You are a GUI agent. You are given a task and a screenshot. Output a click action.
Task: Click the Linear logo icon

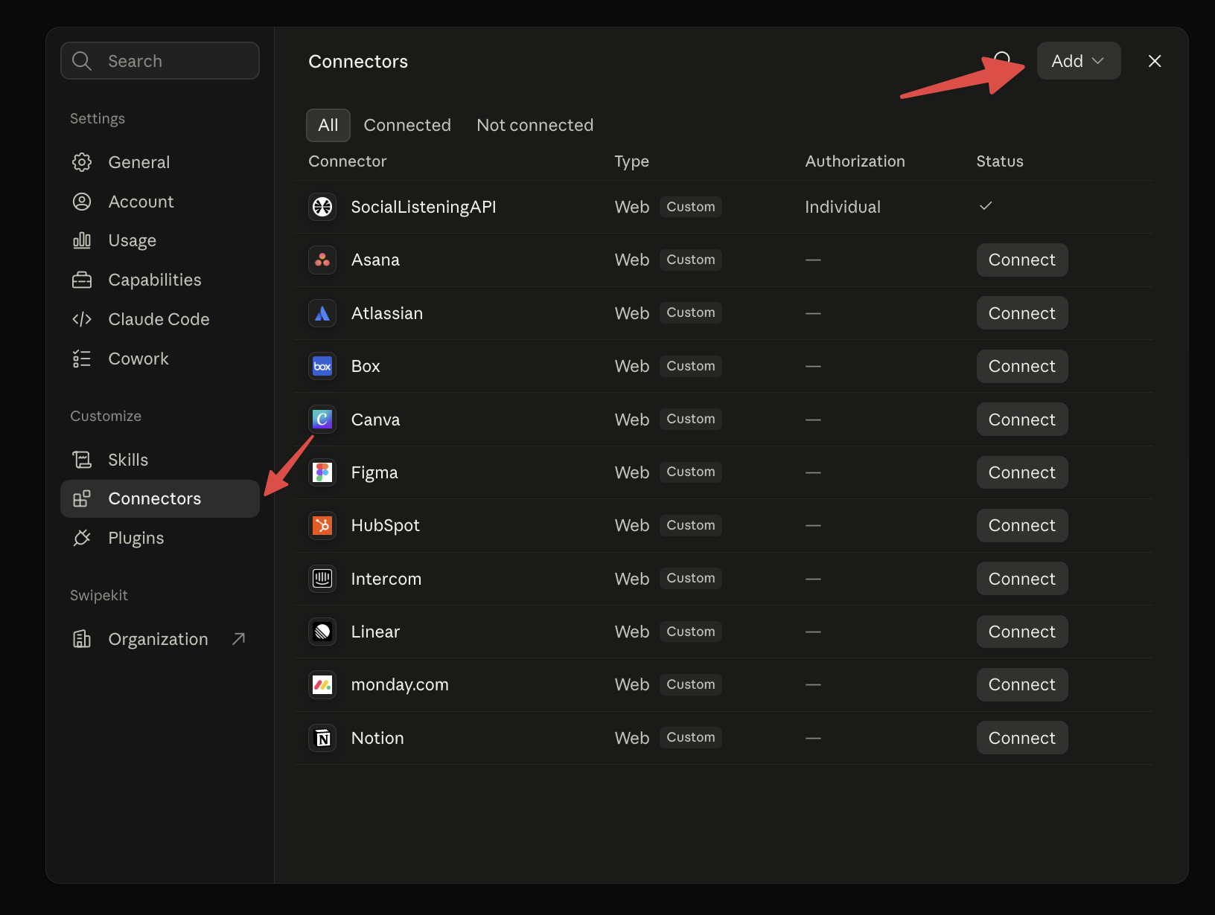tap(322, 632)
